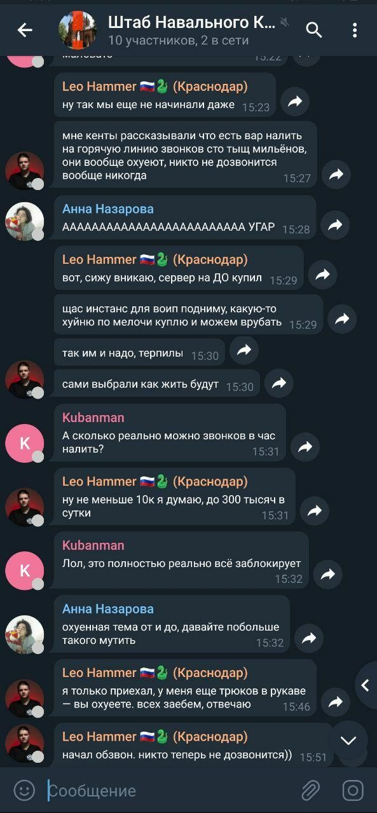Tap the camera icon in message bar

point(353,790)
